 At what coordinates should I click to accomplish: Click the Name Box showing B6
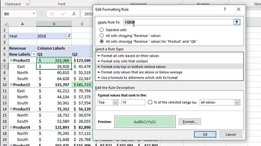(17, 14)
